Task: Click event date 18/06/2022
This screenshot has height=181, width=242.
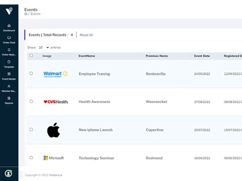Action: click(202, 158)
